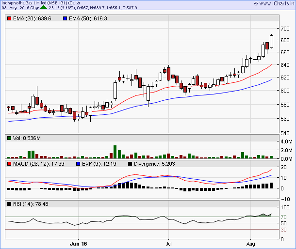Click the 2.0M volume axis label

point(287,150)
